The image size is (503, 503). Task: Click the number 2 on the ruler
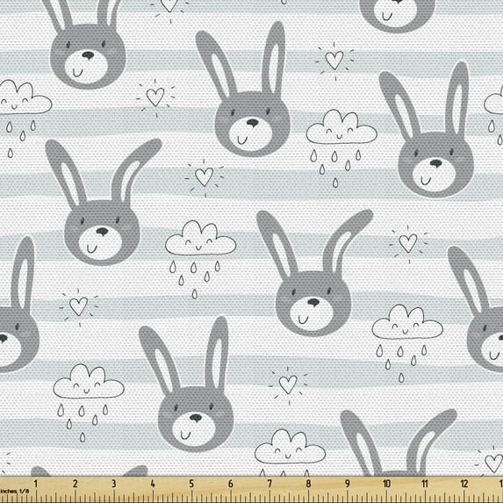(75, 484)
